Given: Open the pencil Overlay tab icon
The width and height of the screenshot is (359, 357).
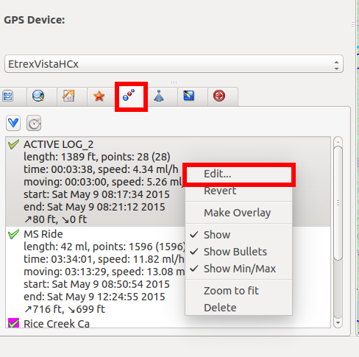Looking at the screenshot, I should [x=189, y=96].
